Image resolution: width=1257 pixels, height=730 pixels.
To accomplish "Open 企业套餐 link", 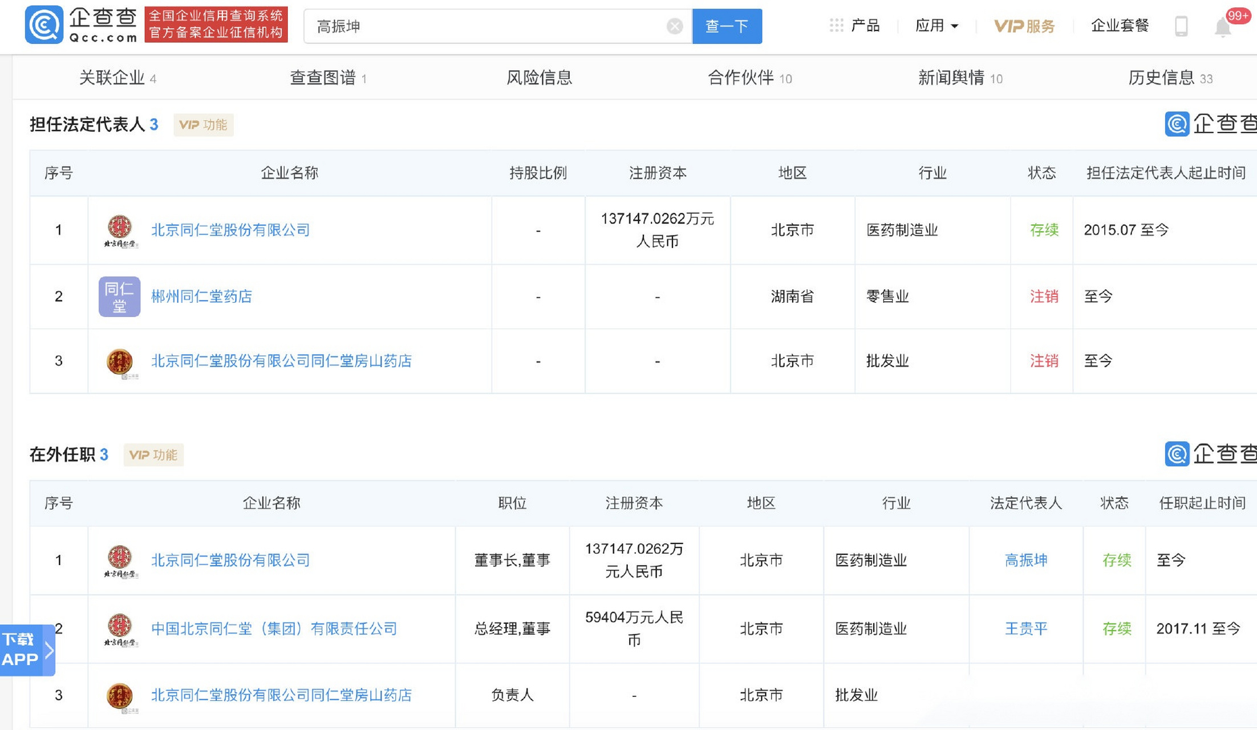I will [x=1120, y=26].
